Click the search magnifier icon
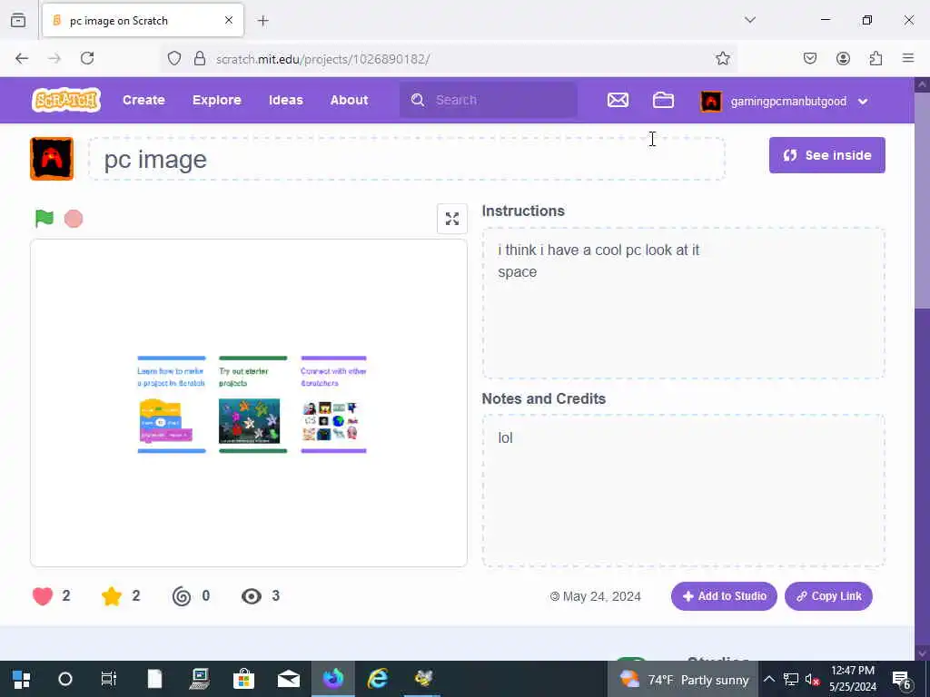Viewport: 930px width, 697px height. [x=418, y=100]
